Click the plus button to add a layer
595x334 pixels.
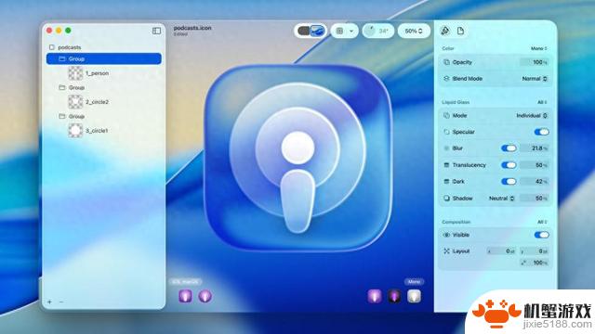pyautogui.click(x=49, y=302)
